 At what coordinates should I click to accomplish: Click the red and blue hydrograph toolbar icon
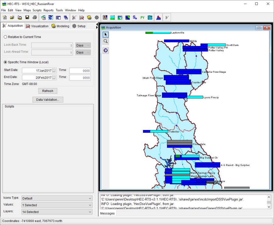pos(159,17)
